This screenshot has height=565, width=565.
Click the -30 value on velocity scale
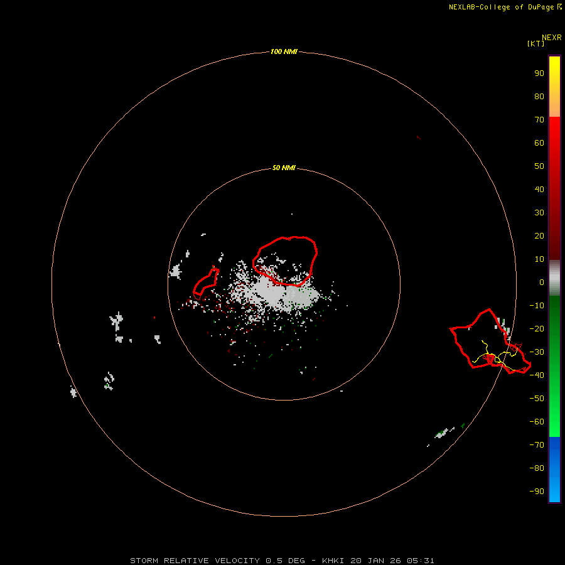pos(537,352)
